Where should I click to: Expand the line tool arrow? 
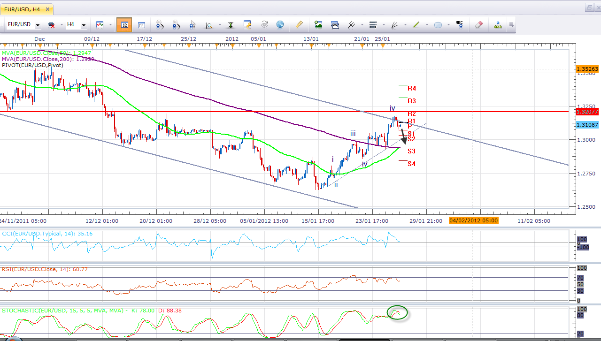coord(427,25)
